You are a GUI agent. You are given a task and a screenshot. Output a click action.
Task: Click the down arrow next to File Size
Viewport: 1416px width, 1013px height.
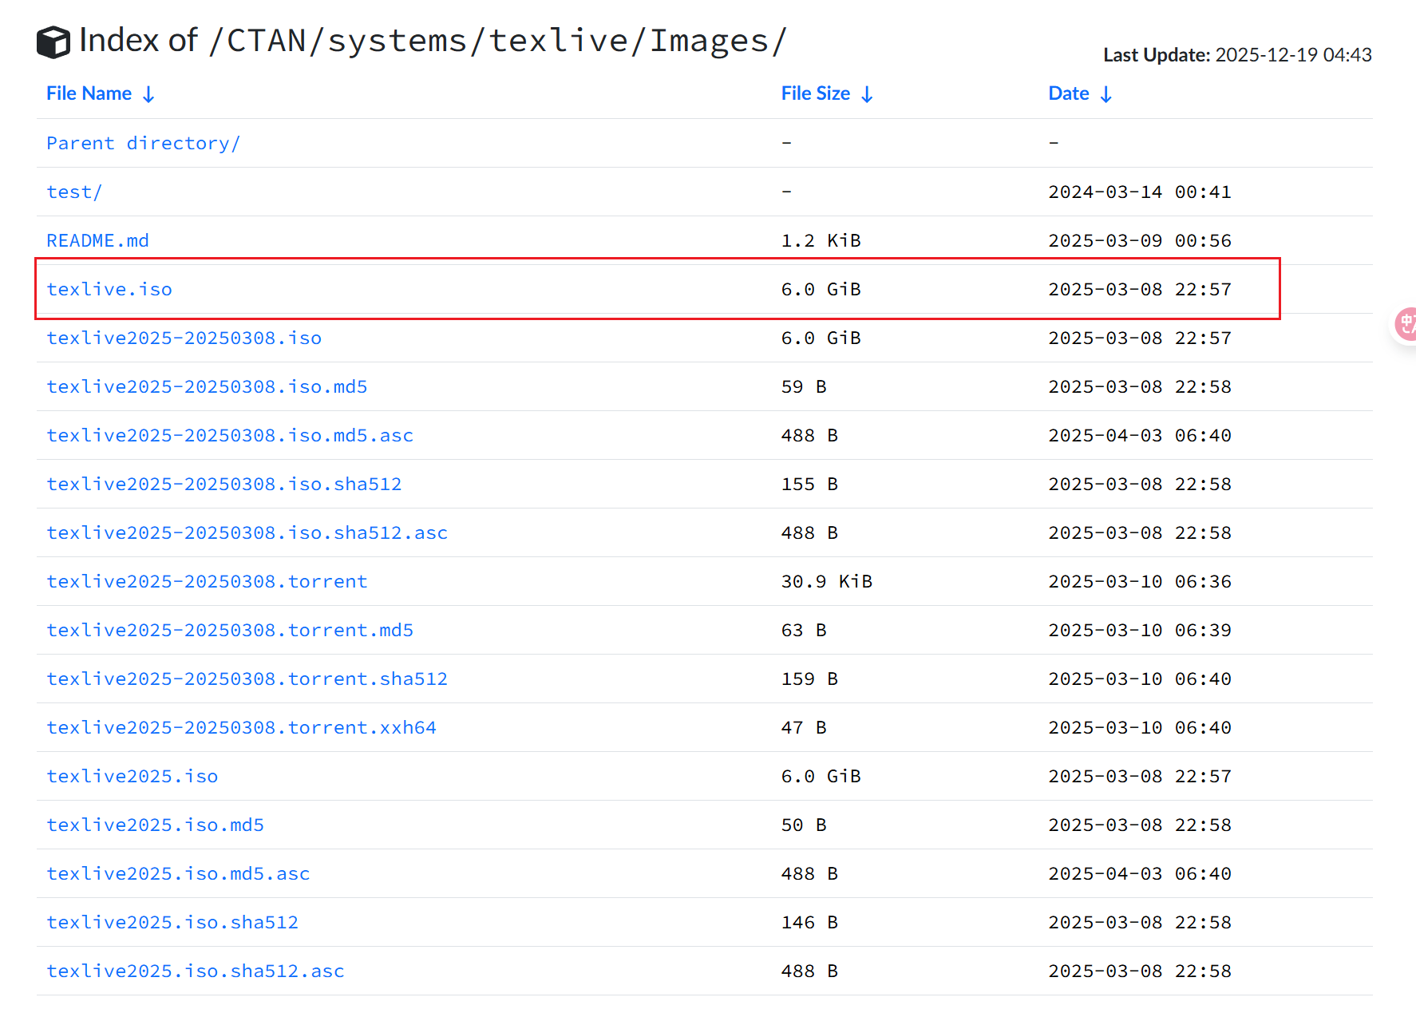click(867, 93)
